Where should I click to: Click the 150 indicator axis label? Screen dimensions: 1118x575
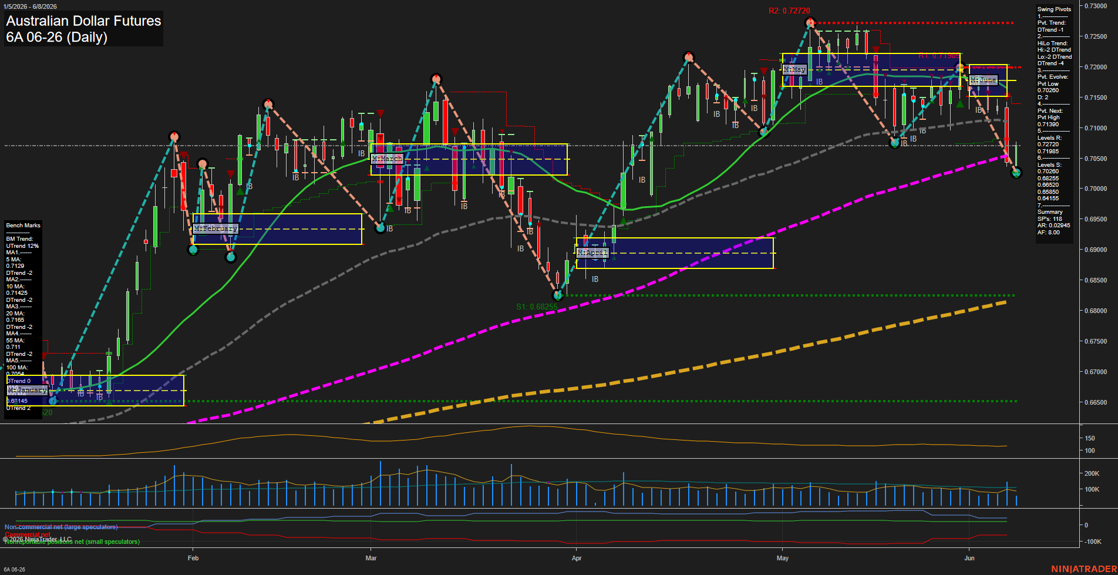coord(1090,438)
